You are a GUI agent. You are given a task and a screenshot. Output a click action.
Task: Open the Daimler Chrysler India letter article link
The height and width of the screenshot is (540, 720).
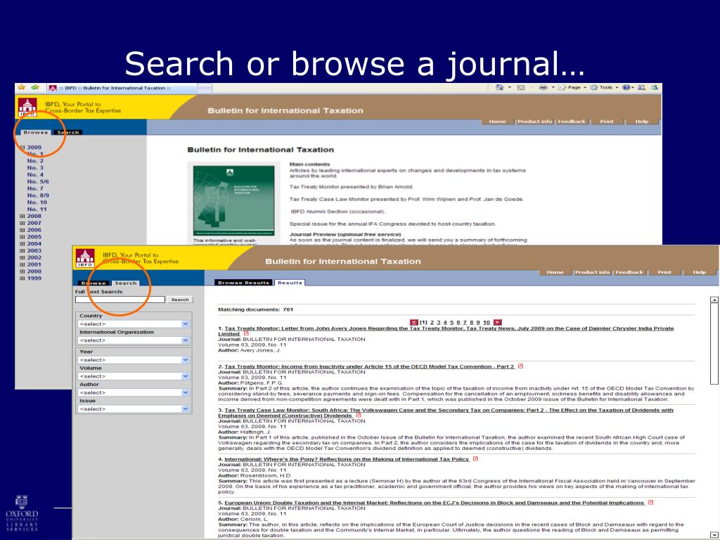click(446, 331)
